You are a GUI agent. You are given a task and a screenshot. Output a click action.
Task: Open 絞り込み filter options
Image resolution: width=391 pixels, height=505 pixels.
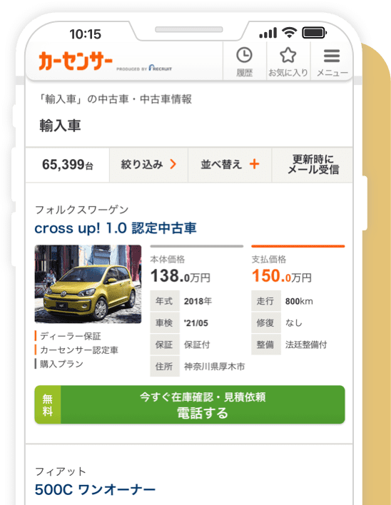click(x=148, y=165)
